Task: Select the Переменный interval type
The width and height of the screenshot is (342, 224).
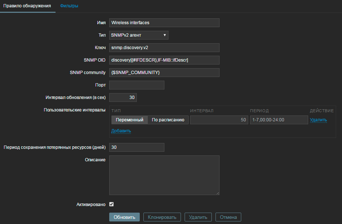Action: (129, 120)
